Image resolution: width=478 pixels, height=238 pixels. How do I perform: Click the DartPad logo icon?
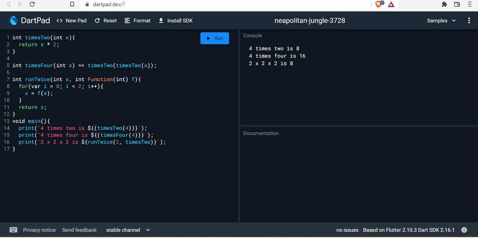pos(14,20)
